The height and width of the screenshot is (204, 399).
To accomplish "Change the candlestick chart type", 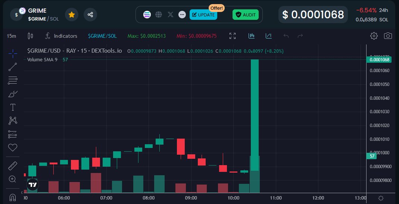I will [30, 36].
